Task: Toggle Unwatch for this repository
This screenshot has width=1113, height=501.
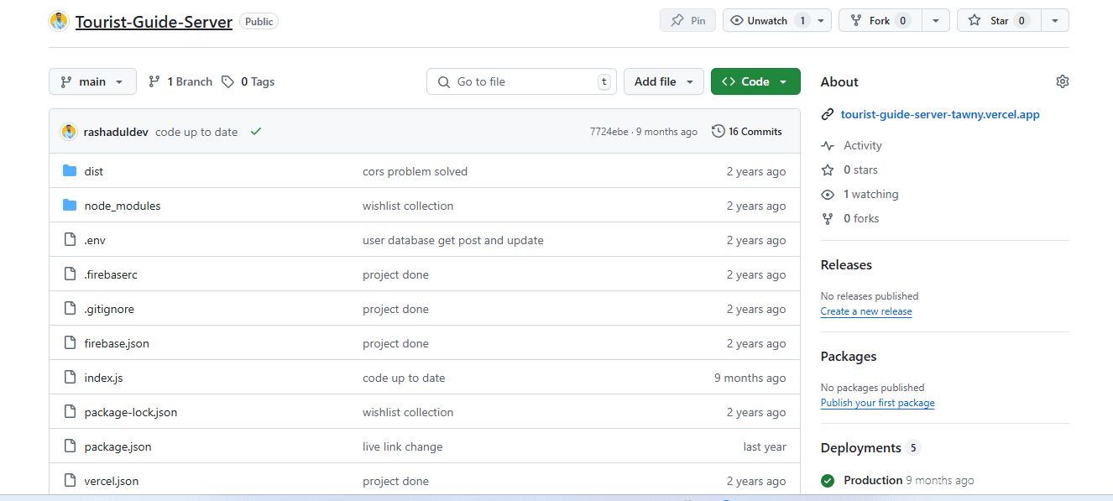Action: point(768,20)
